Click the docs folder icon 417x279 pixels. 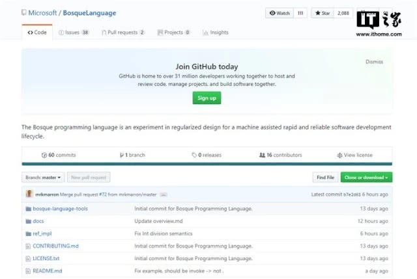click(x=28, y=221)
